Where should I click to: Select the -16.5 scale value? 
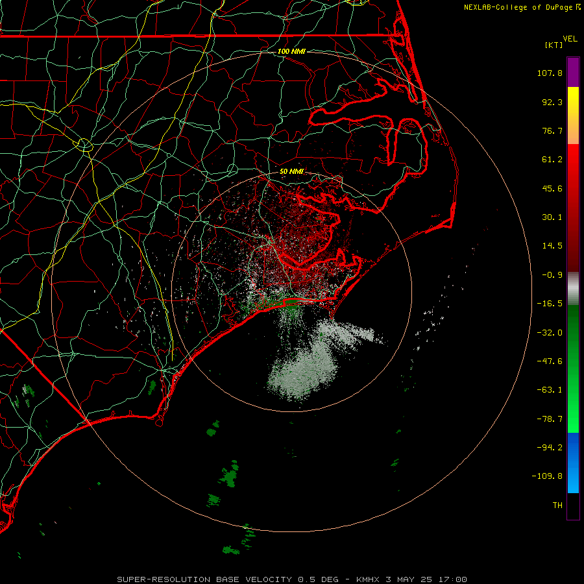click(x=550, y=304)
